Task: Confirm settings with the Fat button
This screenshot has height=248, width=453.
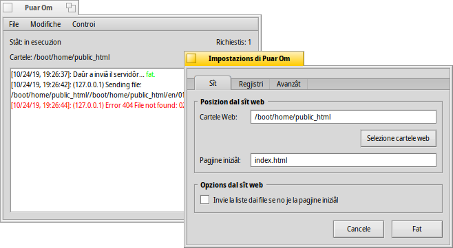Action: click(x=417, y=229)
